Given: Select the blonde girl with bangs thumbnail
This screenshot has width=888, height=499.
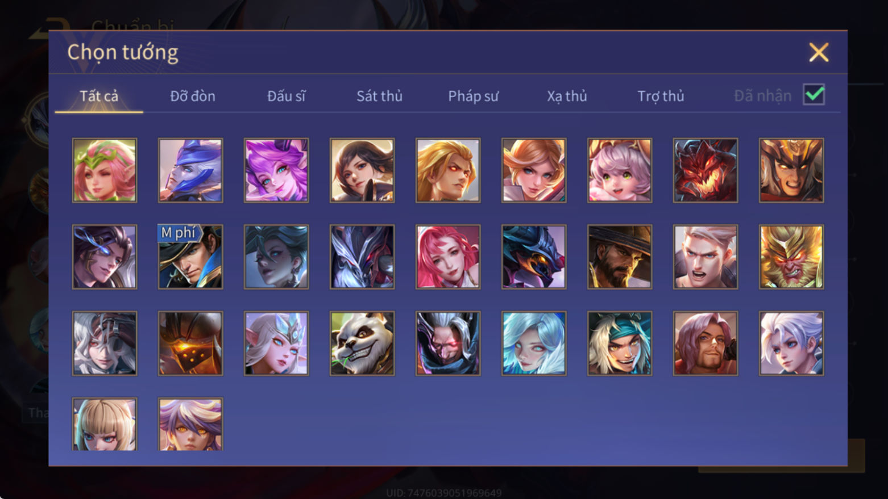Looking at the screenshot, I should (x=105, y=423).
